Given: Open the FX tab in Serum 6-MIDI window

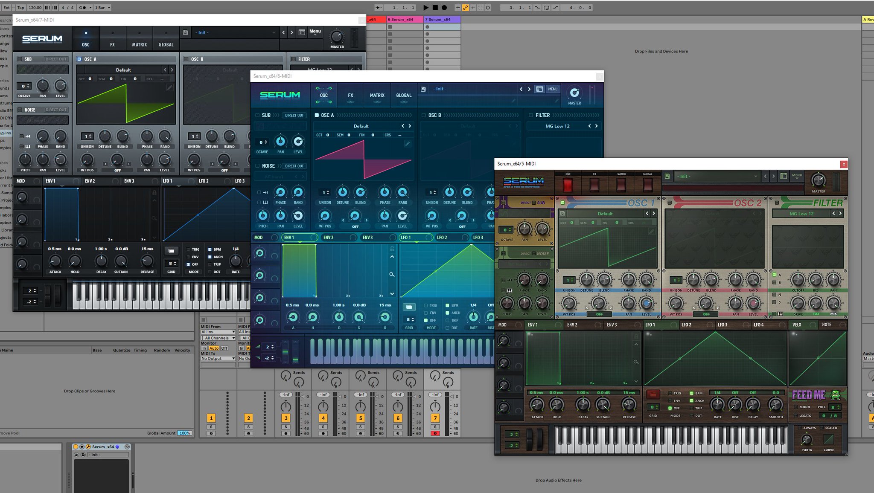Looking at the screenshot, I should point(350,96).
